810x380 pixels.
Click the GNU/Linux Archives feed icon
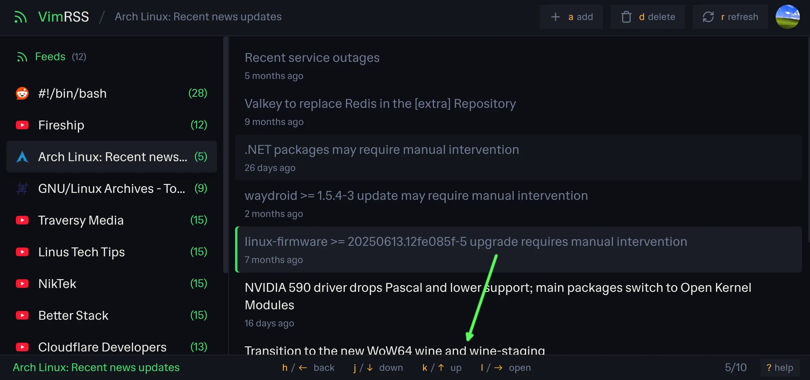pos(22,188)
